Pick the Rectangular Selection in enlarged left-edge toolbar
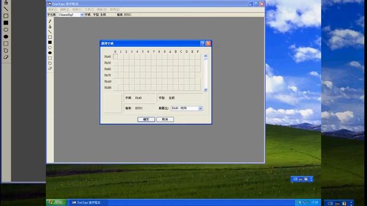The height and width of the screenshot is (206, 367). pos(6,43)
